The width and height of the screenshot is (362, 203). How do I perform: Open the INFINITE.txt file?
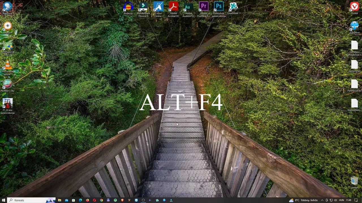click(x=354, y=66)
